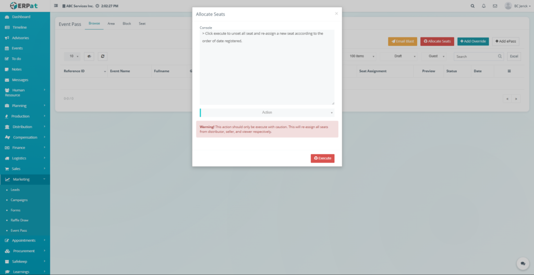Go to next table page
This screenshot has width=534, height=275.
[516, 99]
